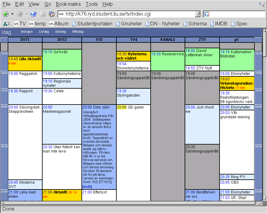This screenshot has height=213, width=267.
Task: Click the green Back arrow button
Action: [6, 14]
